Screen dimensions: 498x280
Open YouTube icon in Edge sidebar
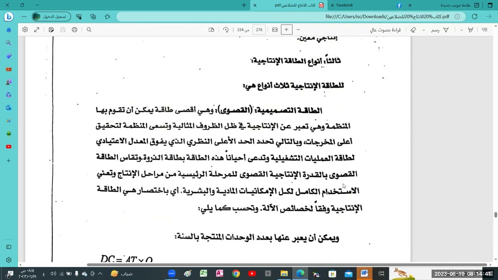9,147
